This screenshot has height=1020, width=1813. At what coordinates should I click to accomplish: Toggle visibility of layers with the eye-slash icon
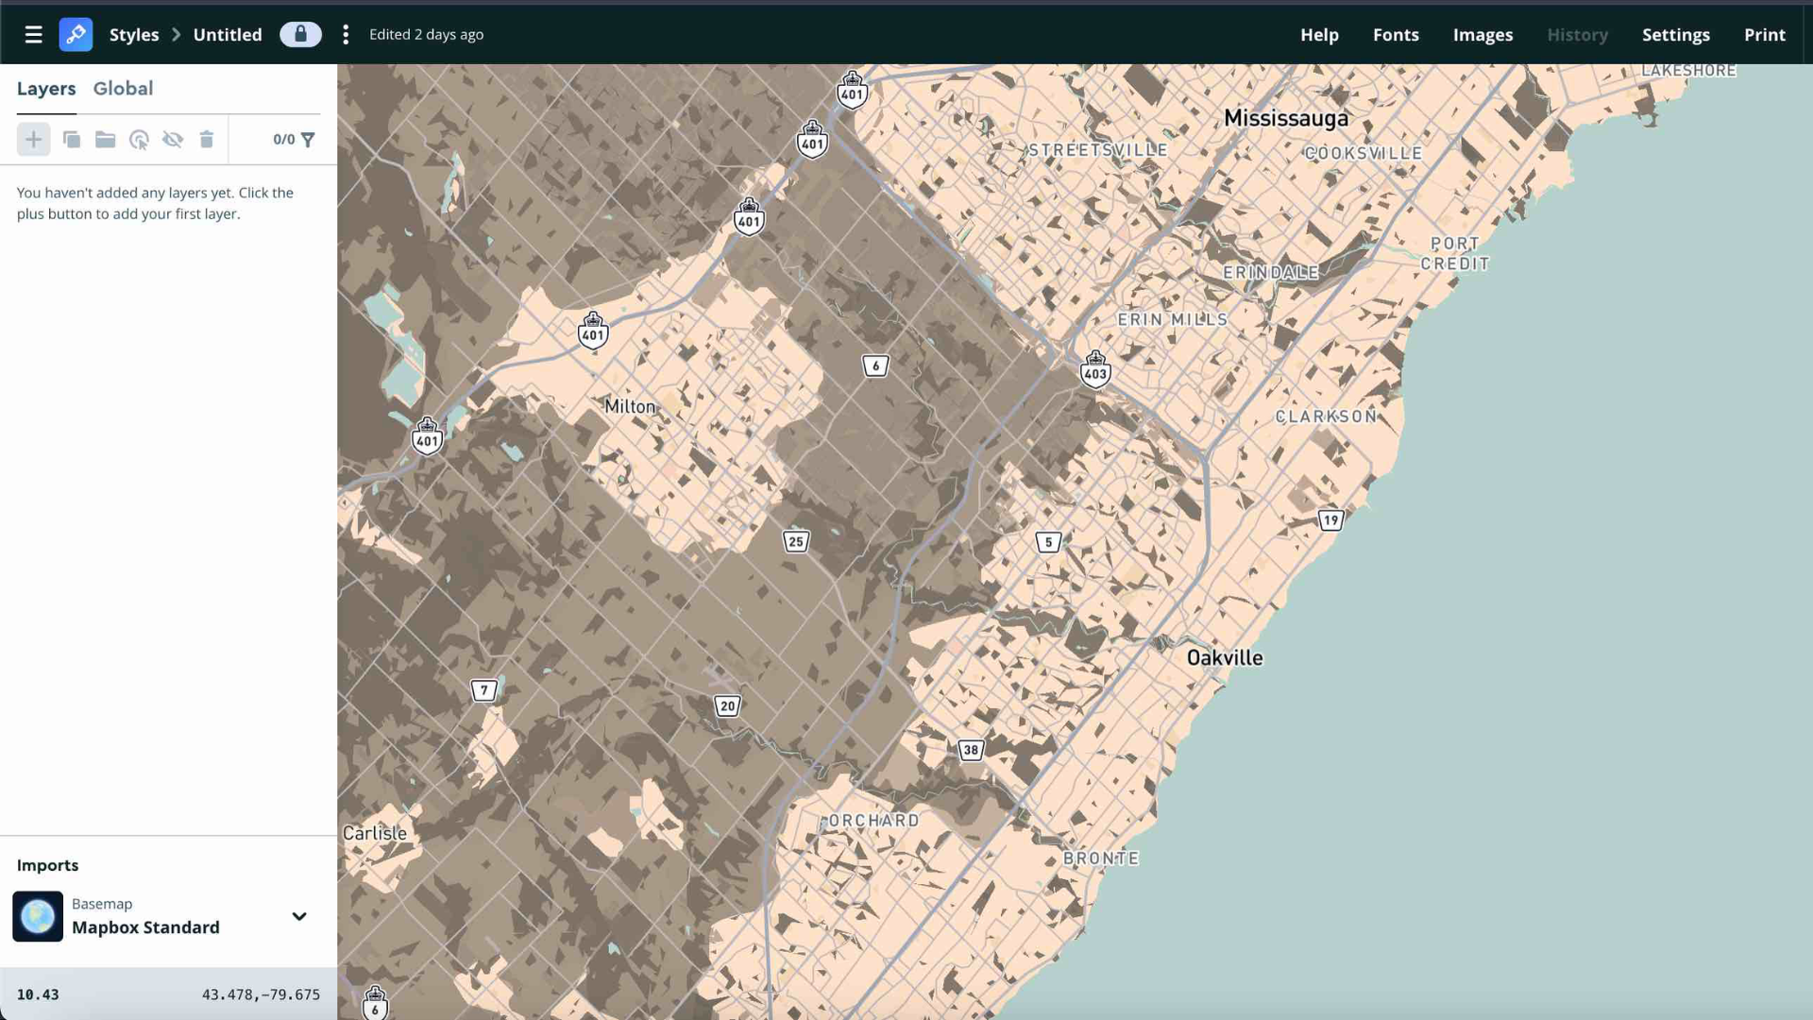173,139
